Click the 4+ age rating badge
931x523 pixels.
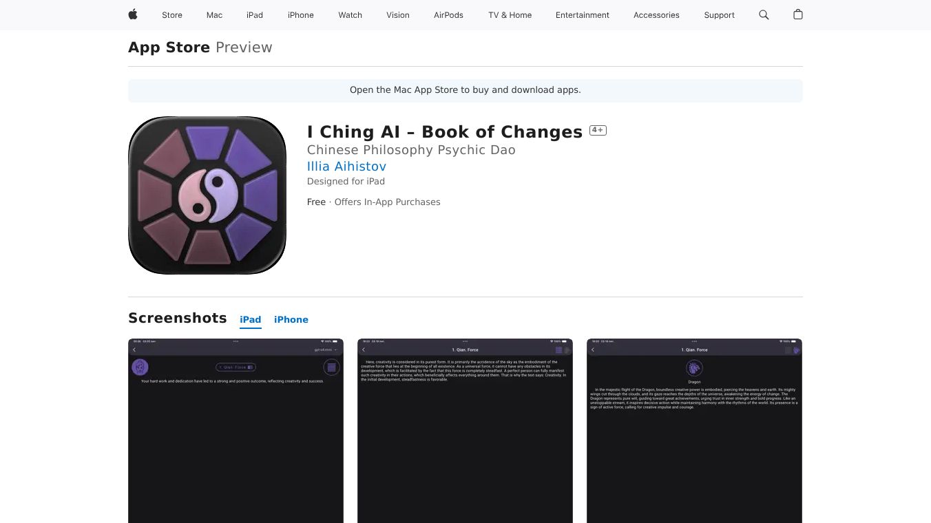pyautogui.click(x=598, y=131)
